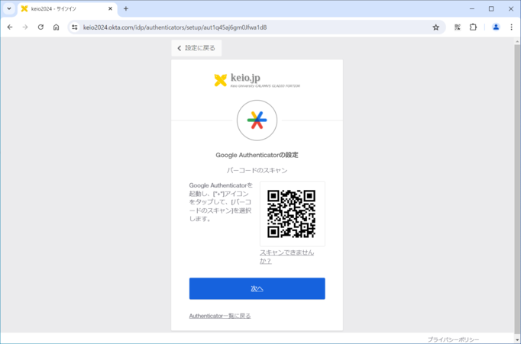Image resolution: width=521 pixels, height=344 pixels.
Task: Open the プライバシーポリシー link
Action: pyautogui.click(x=453, y=339)
